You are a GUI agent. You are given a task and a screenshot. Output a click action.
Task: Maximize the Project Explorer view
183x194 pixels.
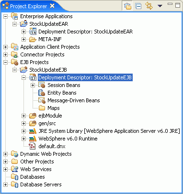coord(178,5)
